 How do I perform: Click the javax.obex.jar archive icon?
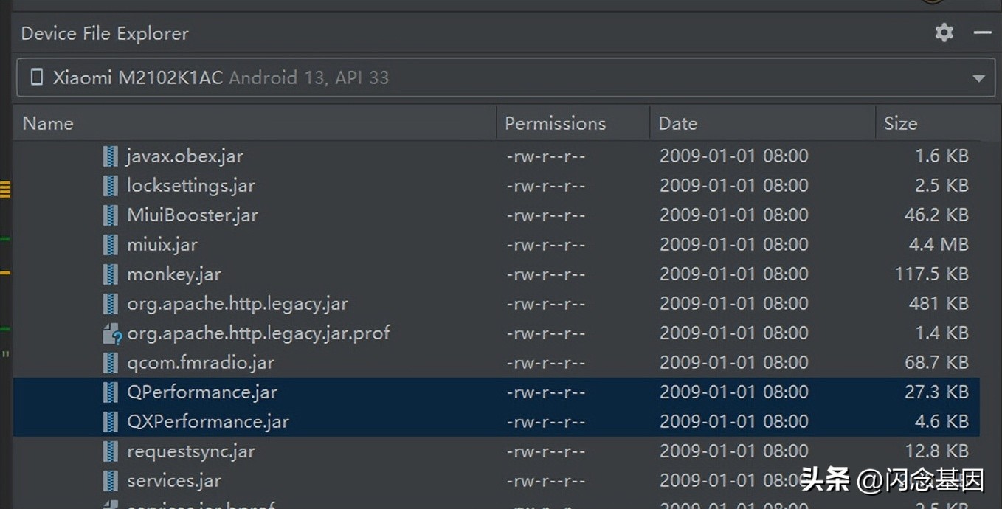click(x=111, y=156)
